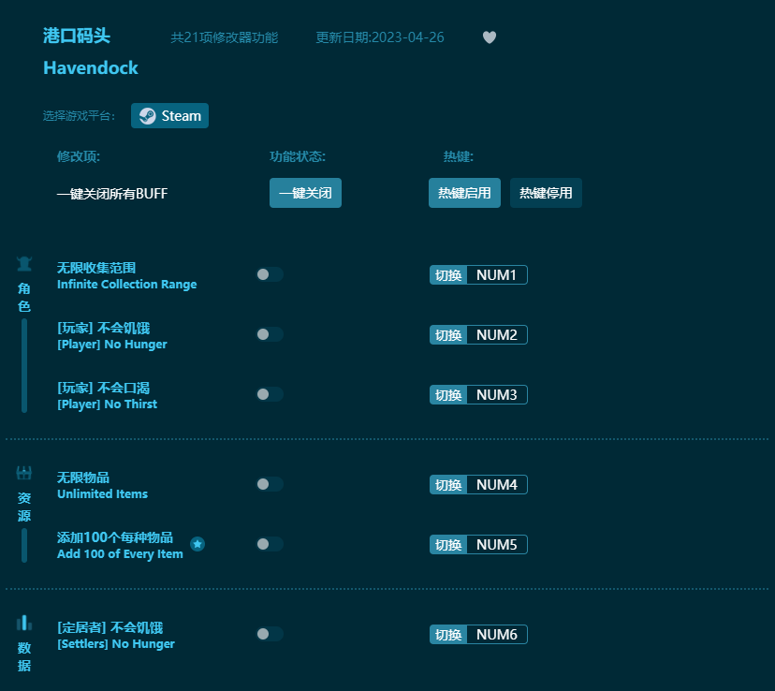Image resolution: width=775 pixels, height=691 pixels.
Task: Click the NUM5 hotkey field
Action: click(497, 544)
